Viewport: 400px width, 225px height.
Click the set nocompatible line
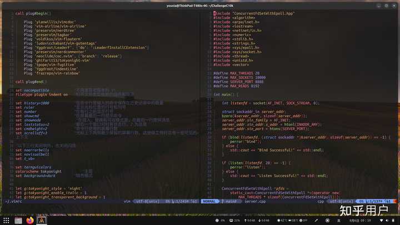pos(32,91)
